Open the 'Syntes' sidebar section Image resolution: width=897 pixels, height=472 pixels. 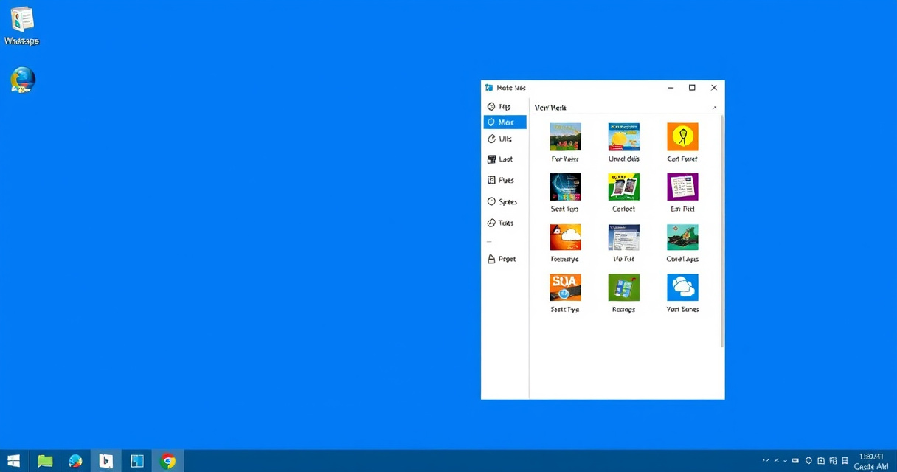pos(505,201)
